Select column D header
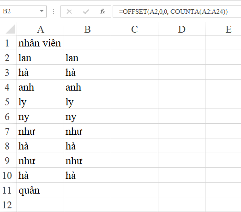 coord(181,29)
